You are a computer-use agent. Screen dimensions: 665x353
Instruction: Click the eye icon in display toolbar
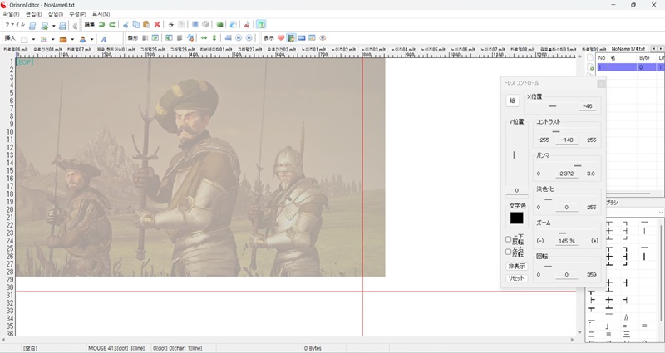click(323, 38)
